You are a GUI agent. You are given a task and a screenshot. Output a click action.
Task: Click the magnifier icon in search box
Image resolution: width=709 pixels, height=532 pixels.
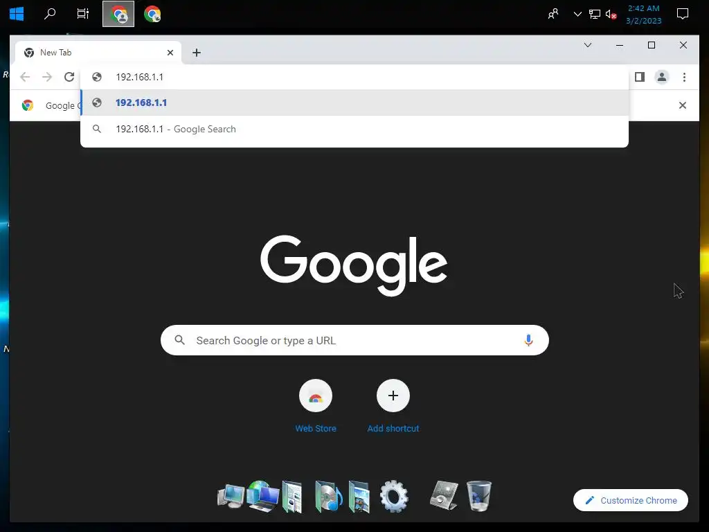pyautogui.click(x=179, y=339)
